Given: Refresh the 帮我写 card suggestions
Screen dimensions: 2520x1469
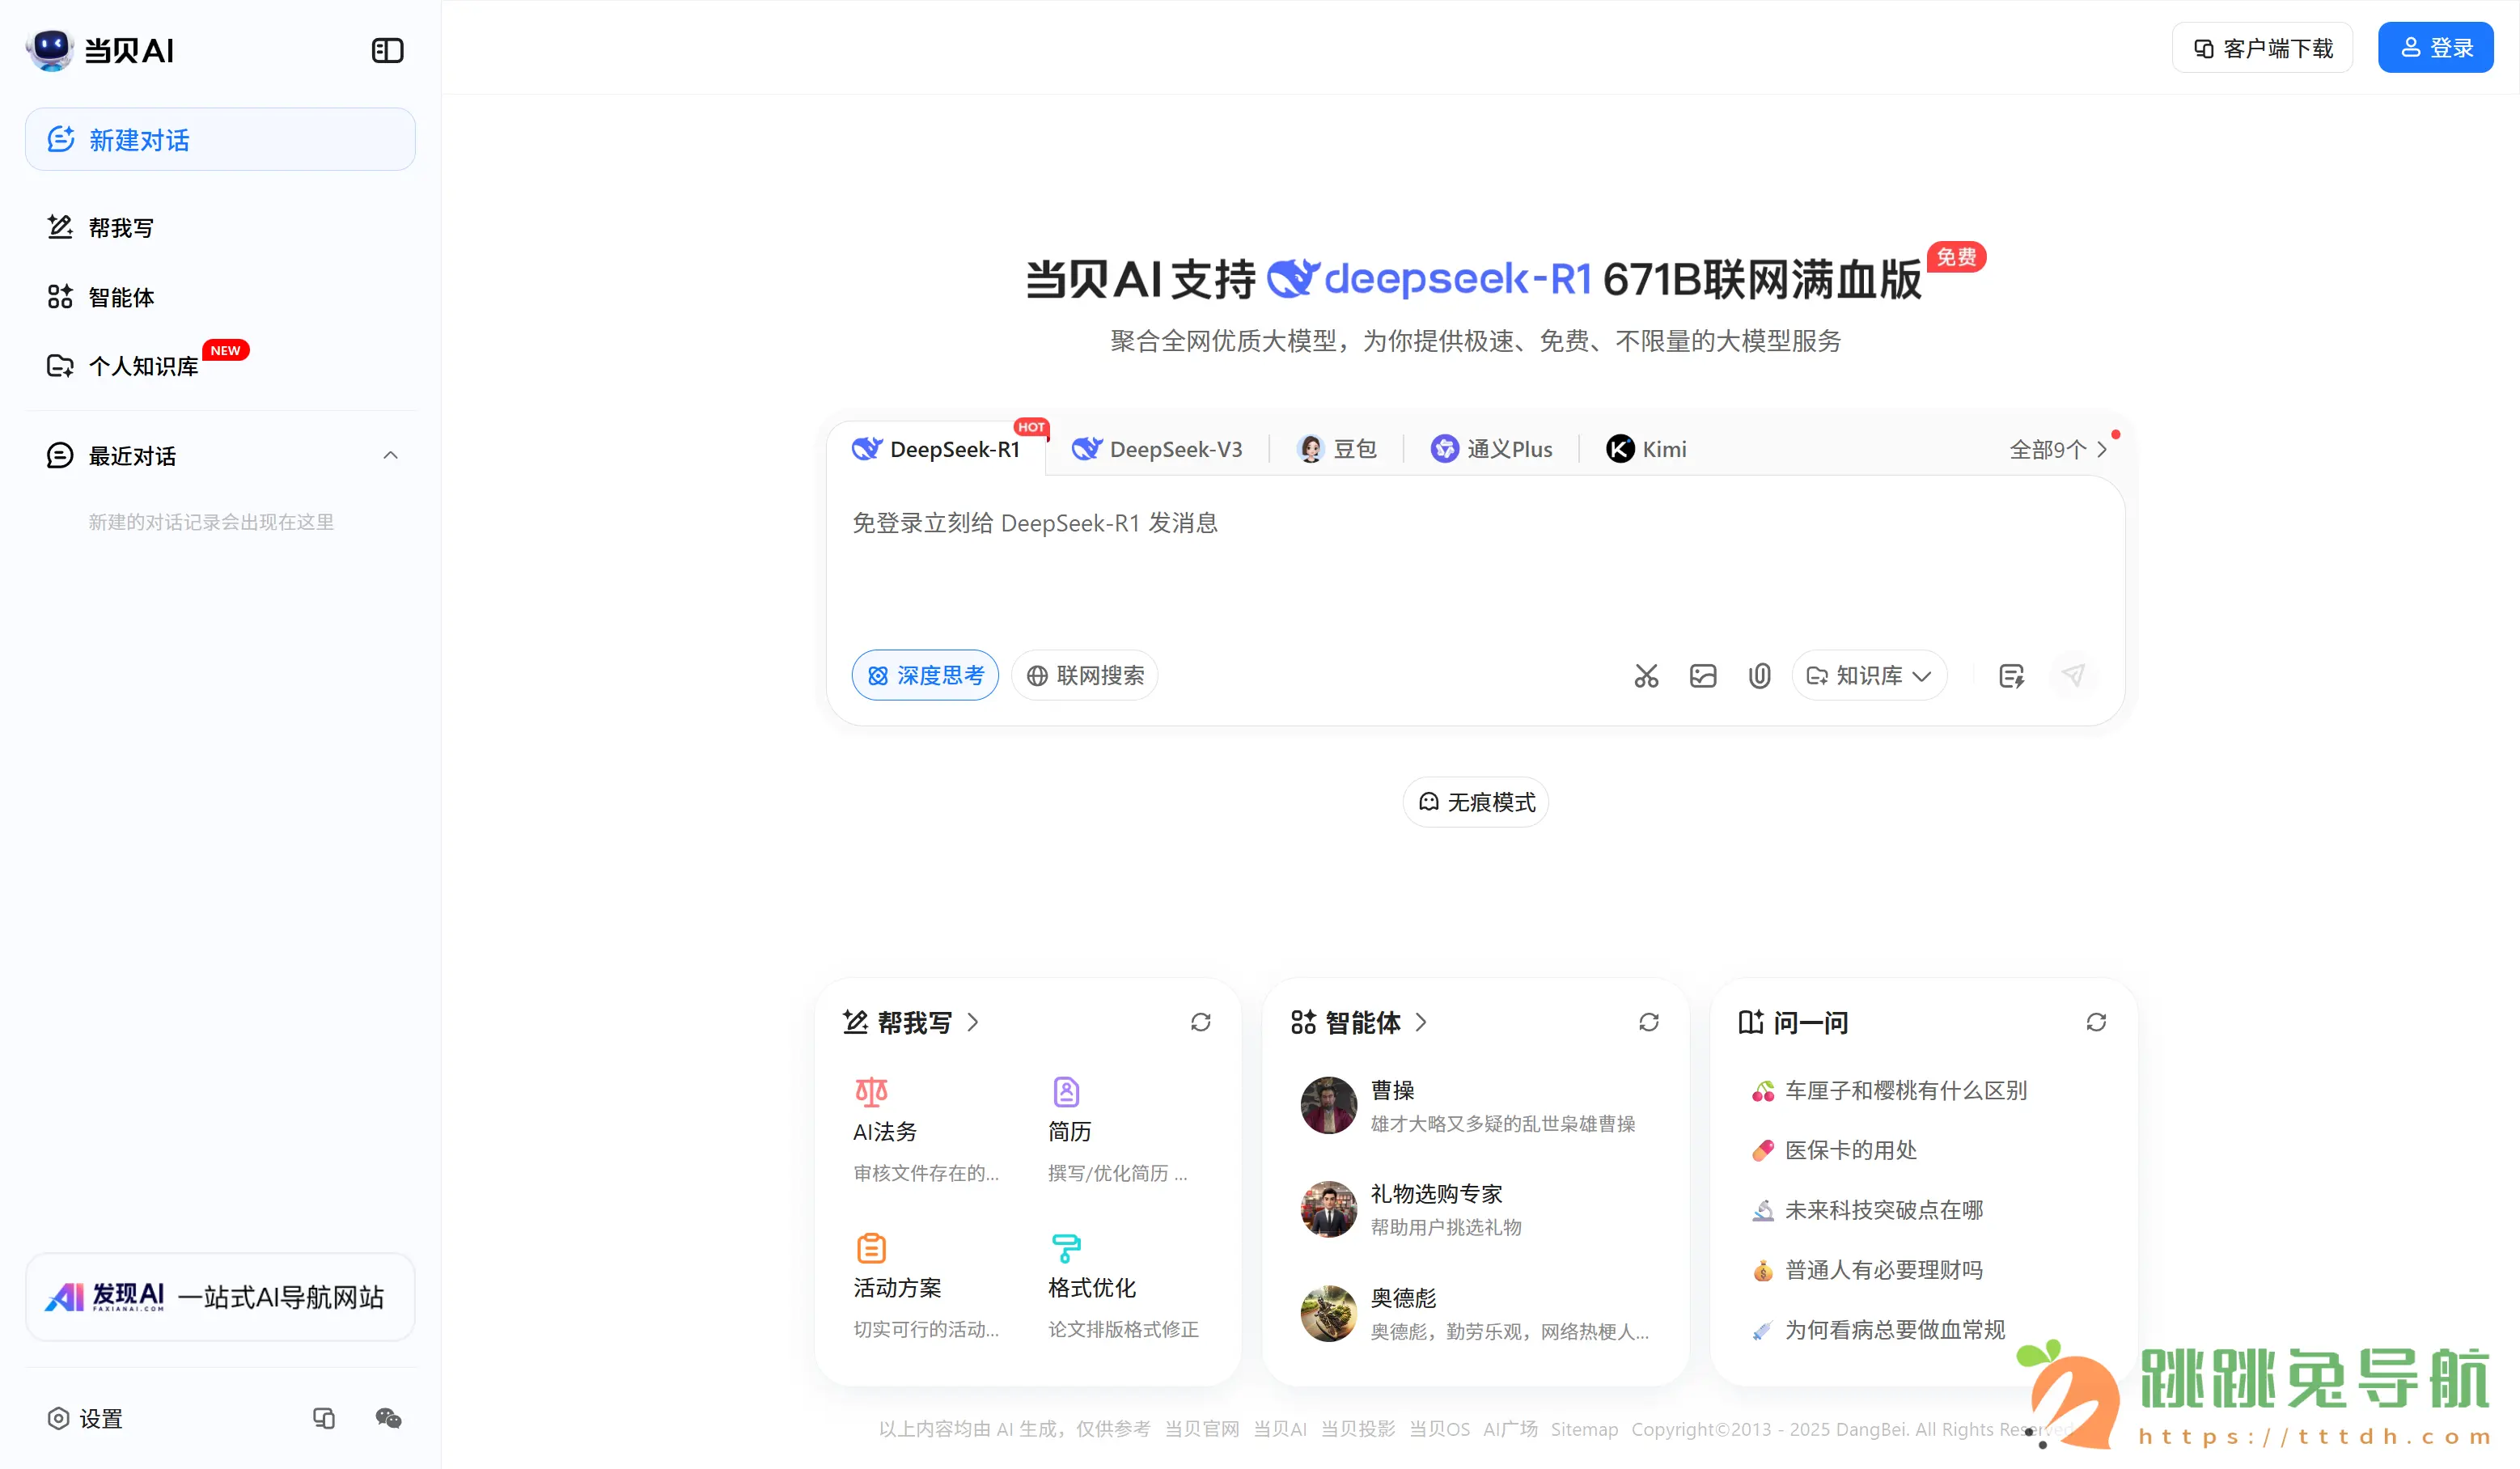Looking at the screenshot, I should click(1201, 1022).
